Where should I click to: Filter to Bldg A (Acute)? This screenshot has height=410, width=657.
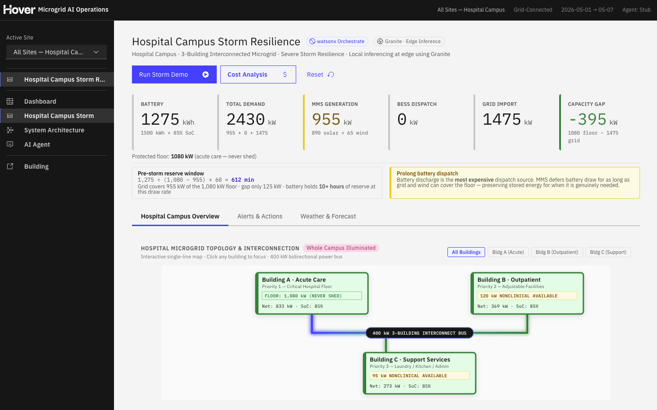pos(508,252)
